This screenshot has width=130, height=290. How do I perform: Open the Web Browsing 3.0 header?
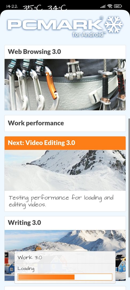(65, 52)
